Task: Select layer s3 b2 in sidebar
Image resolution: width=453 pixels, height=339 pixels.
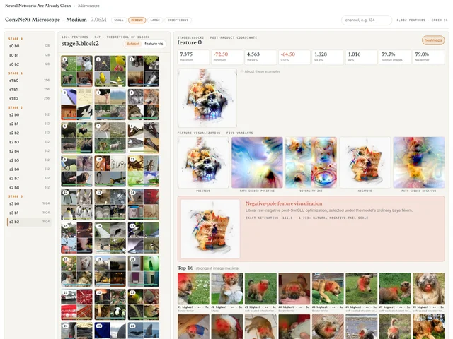Action: 29,222
